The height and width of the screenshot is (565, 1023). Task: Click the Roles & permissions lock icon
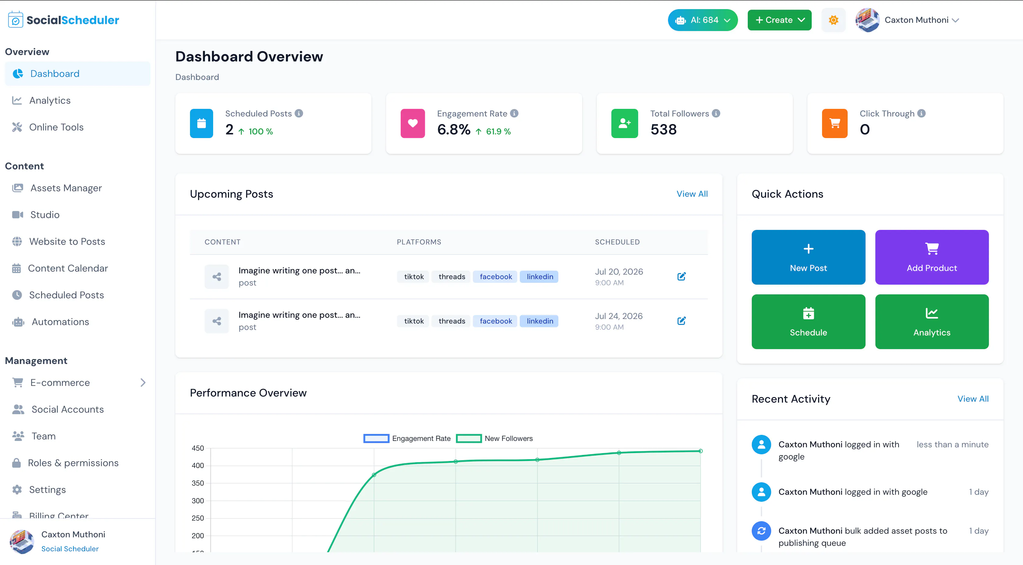click(16, 463)
